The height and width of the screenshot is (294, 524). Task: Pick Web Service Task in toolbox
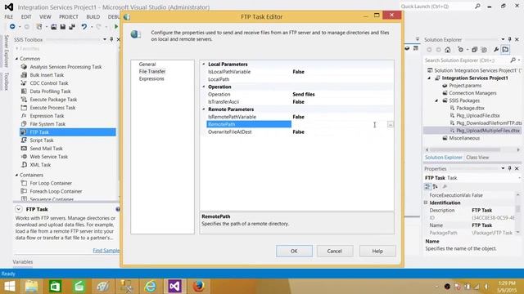point(49,157)
